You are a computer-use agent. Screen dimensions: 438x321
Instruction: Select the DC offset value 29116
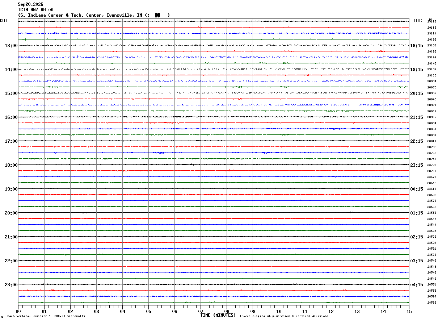431,22
